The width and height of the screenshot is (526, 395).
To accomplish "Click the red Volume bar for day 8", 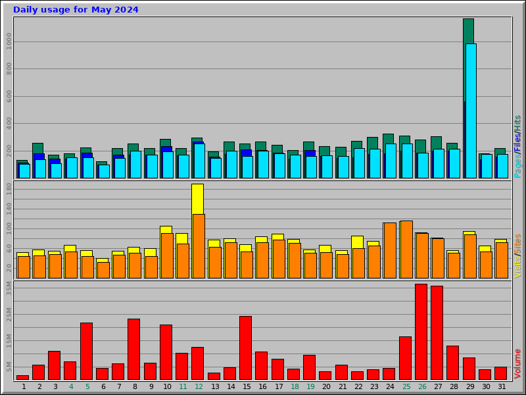I will tap(134, 350).
